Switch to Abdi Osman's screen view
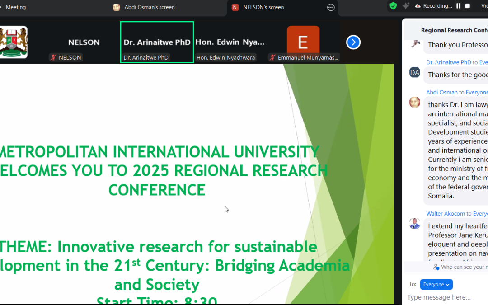Viewport: 488px width, 305px height. pos(149,7)
